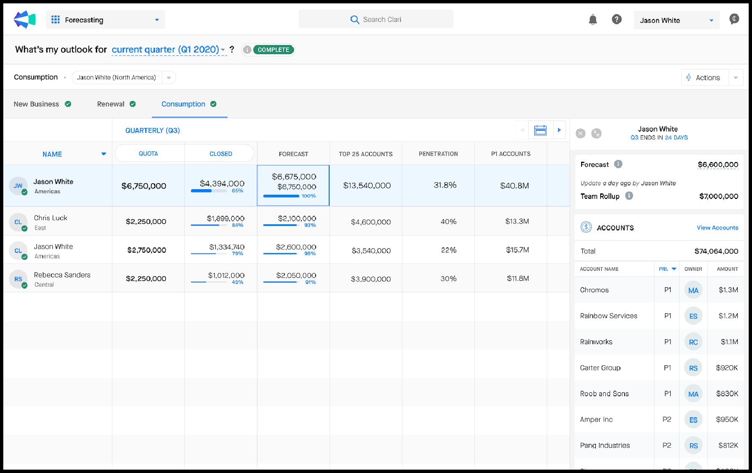Toggle the QUOTA column pill

(149, 154)
